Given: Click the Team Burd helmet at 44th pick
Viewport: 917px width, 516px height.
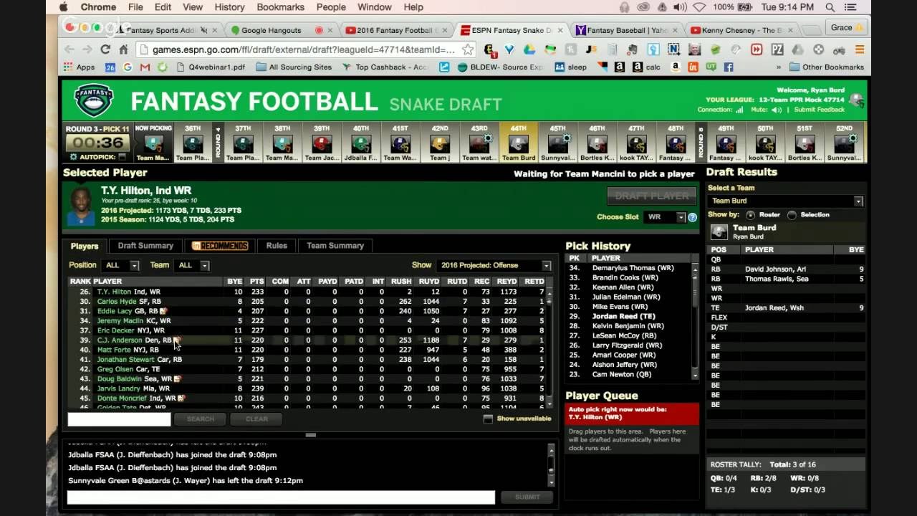Looking at the screenshot, I should pos(518,145).
